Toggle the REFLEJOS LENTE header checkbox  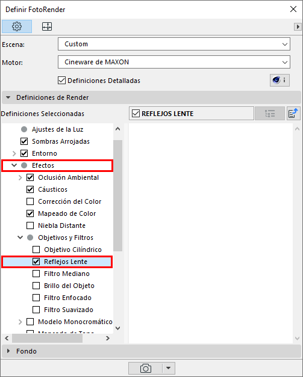pos(136,114)
